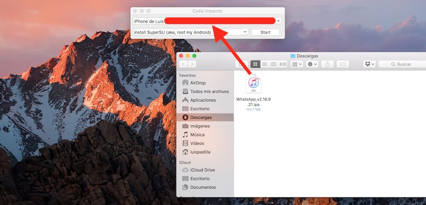Screen dimensions: 426x205
Task: Go back in Finder history
Action: pos(183,64)
